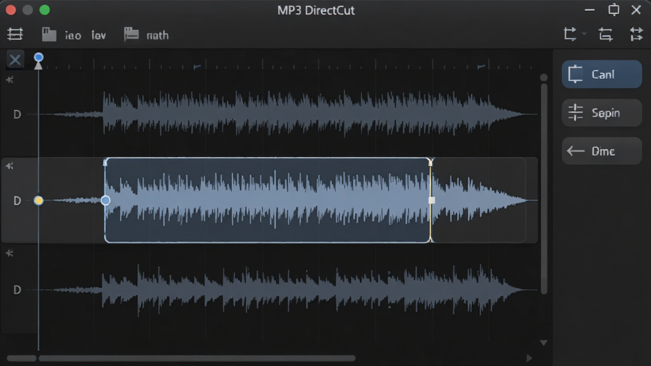Click the blue circular selection start handle
This screenshot has height=366, width=651.
coord(106,200)
